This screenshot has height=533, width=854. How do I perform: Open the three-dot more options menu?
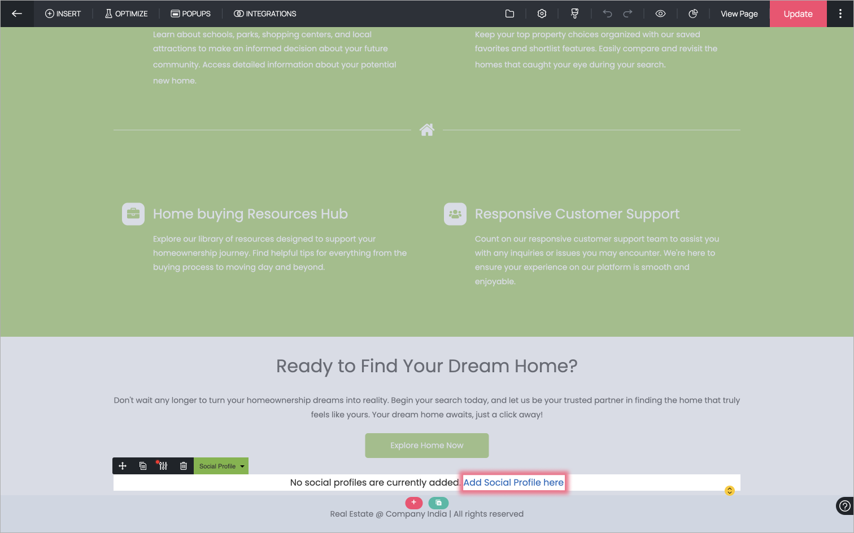[840, 14]
